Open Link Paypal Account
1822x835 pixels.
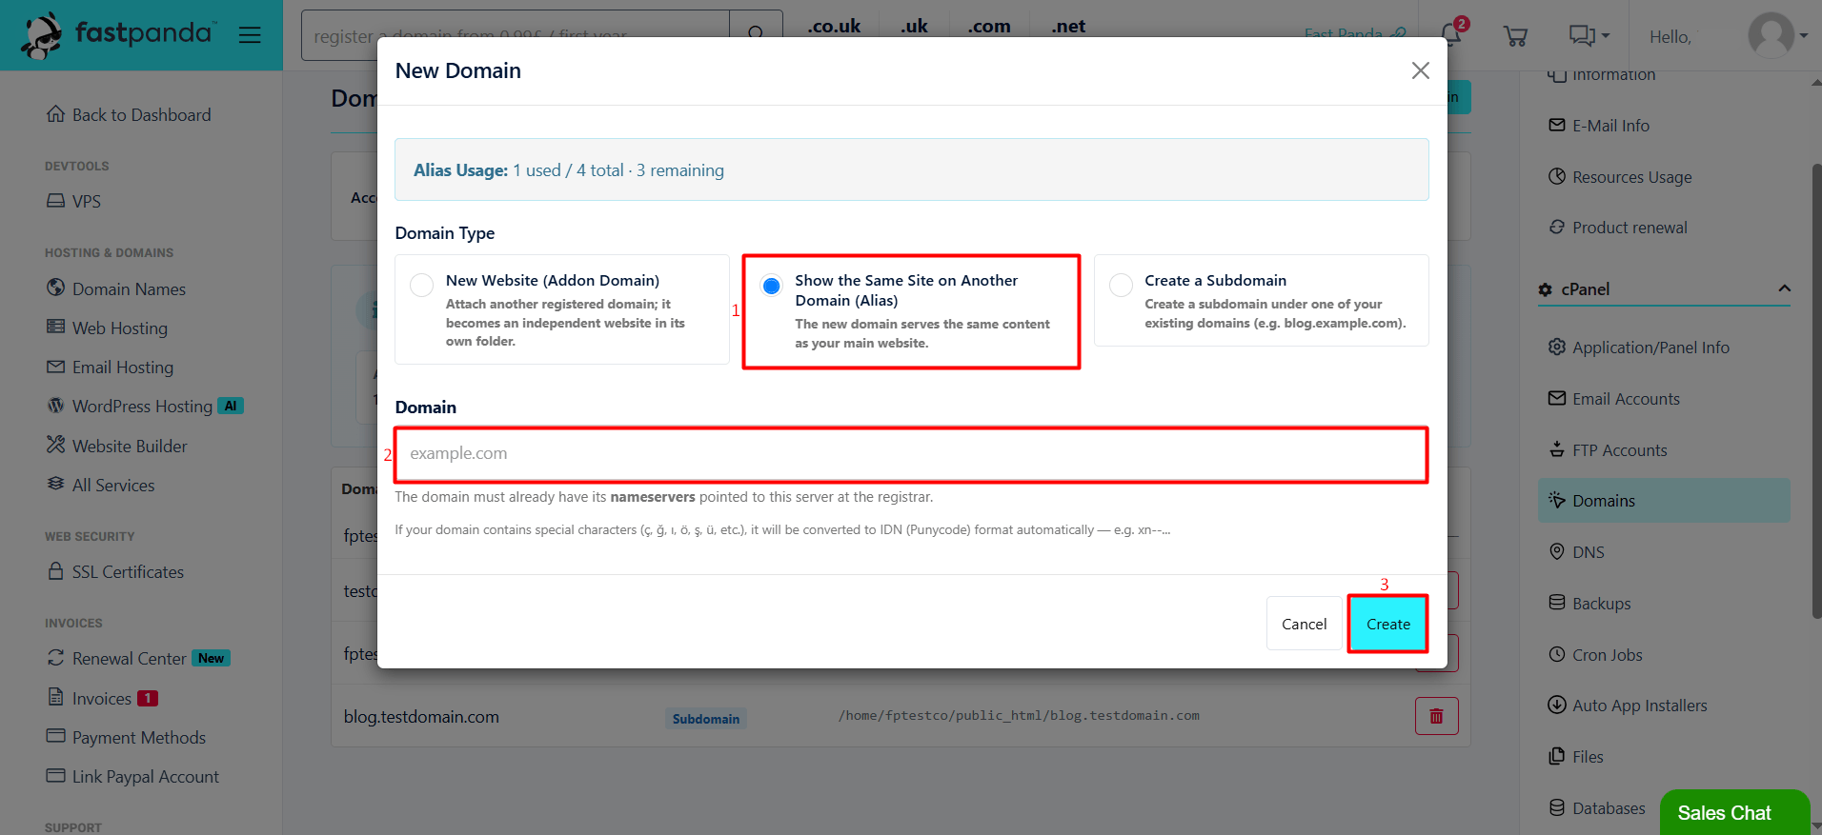[132, 776]
